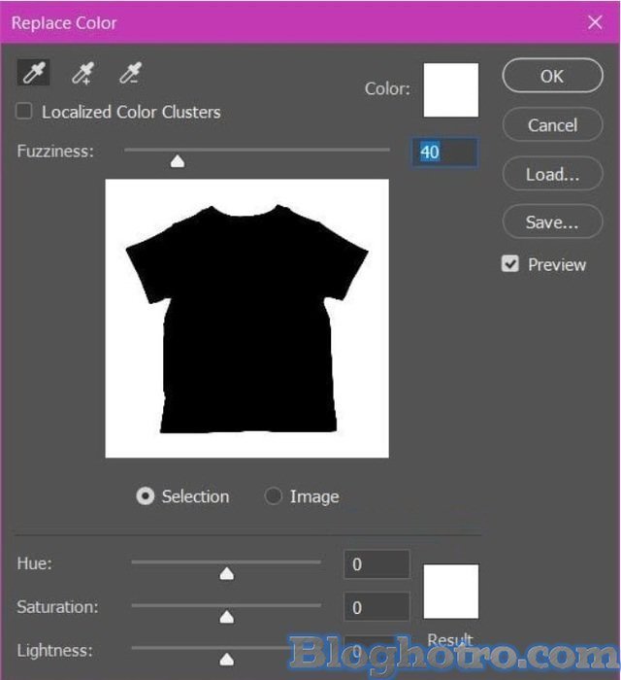Click the Cancel button

(552, 125)
